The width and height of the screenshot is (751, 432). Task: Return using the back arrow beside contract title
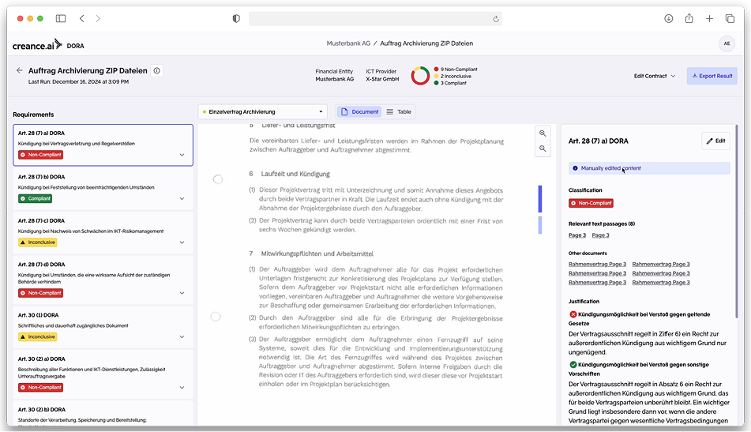tap(19, 70)
